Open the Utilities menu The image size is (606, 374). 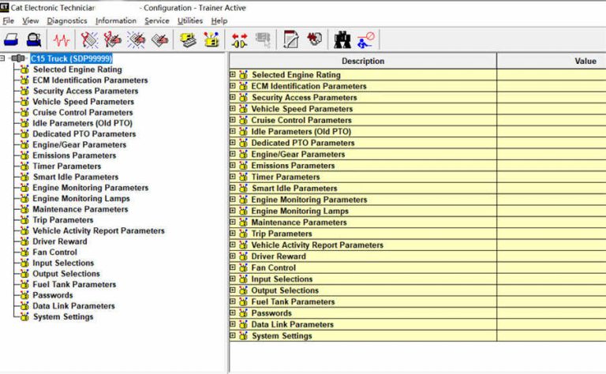[x=189, y=21]
